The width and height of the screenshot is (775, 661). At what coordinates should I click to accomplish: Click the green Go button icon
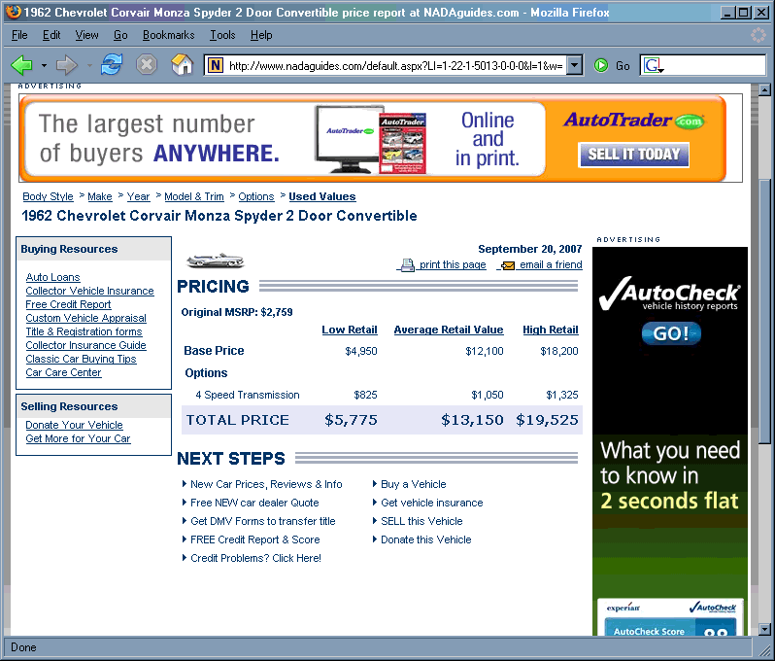coord(601,65)
